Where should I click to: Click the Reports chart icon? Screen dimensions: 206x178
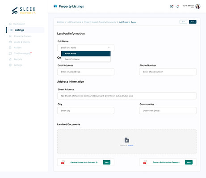(x=10, y=59)
